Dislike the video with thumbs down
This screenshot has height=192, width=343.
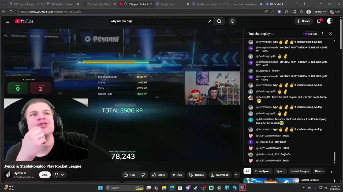coord(143,175)
